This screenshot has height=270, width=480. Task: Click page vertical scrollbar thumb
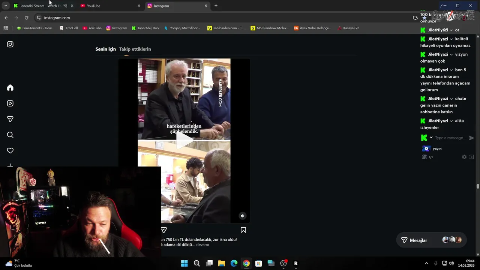[x=478, y=186]
